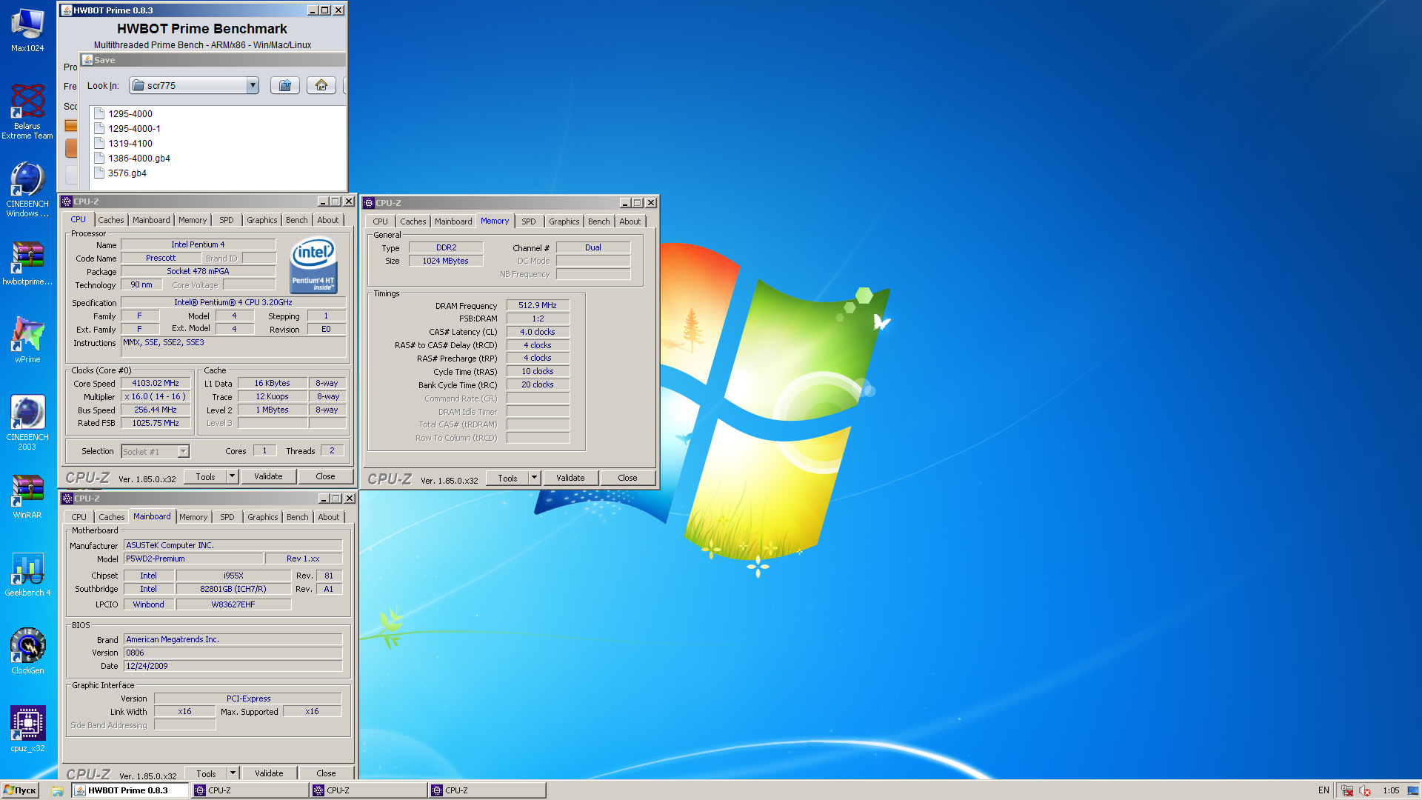
Task: Click Validate in Mainboard window
Action: coord(269,773)
